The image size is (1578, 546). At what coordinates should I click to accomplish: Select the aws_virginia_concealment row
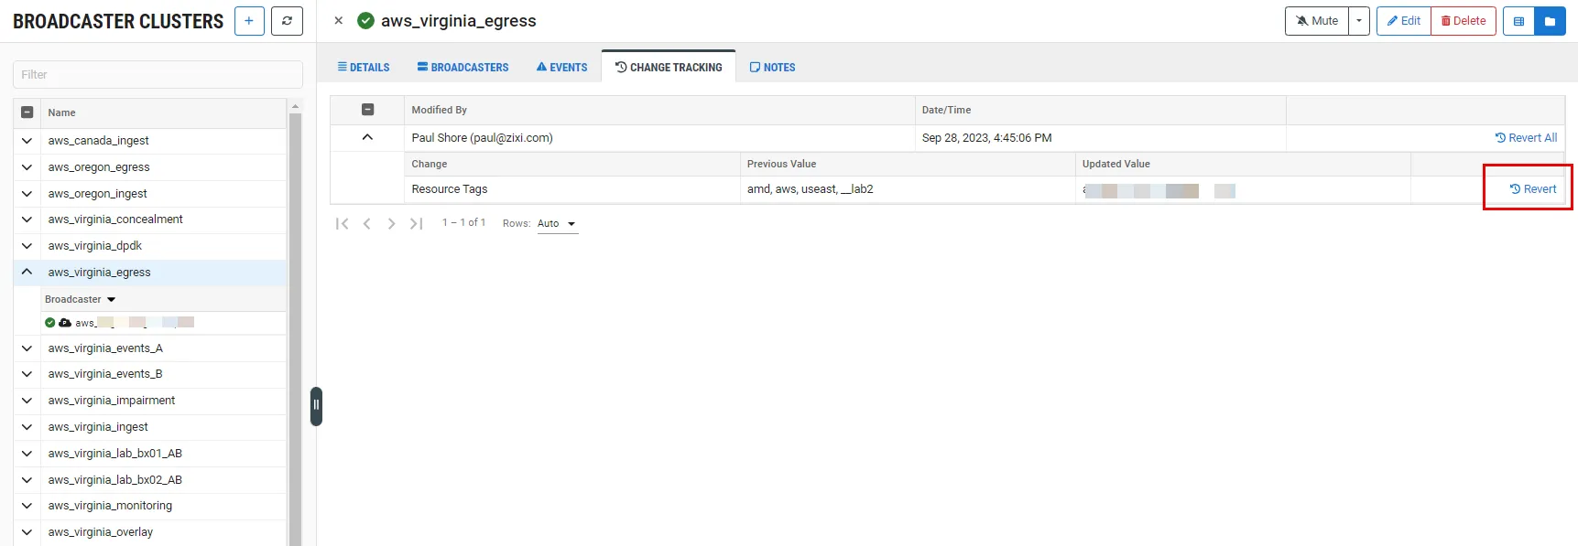coord(150,219)
